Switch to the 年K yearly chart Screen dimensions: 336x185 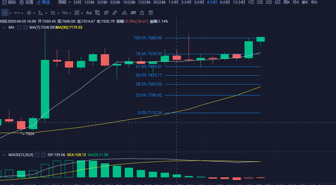pos(314,2)
